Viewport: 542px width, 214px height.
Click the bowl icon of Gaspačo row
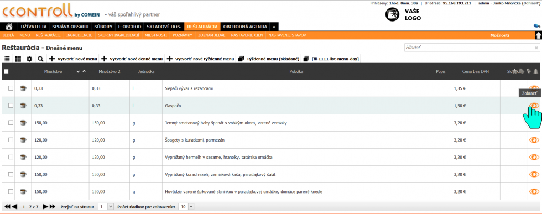tap(23, 106)
